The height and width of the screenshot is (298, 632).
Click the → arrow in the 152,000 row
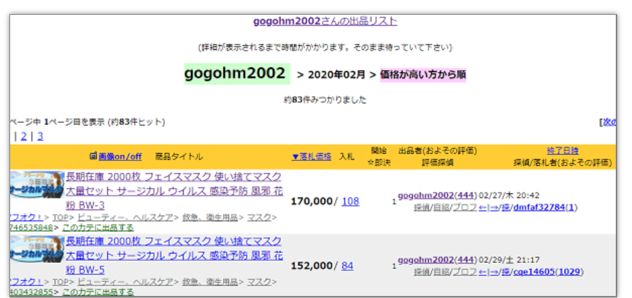pyautogui.click(x=494, y=272)
